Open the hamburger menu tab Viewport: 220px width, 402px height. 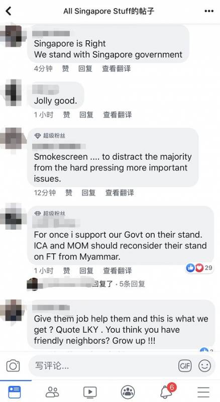coord(203,392)
